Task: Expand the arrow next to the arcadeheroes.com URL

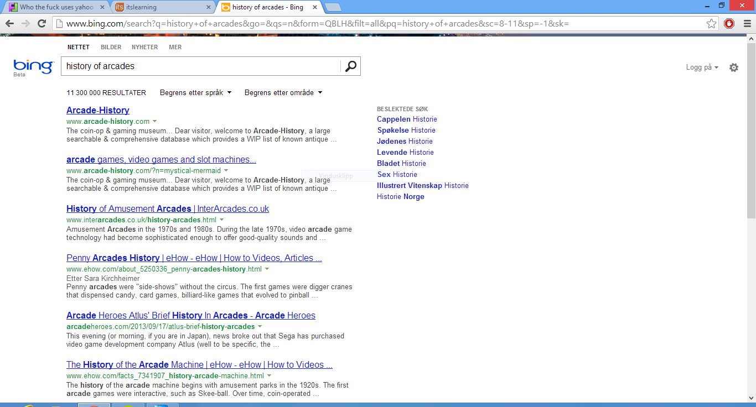Action: [260, 326]
